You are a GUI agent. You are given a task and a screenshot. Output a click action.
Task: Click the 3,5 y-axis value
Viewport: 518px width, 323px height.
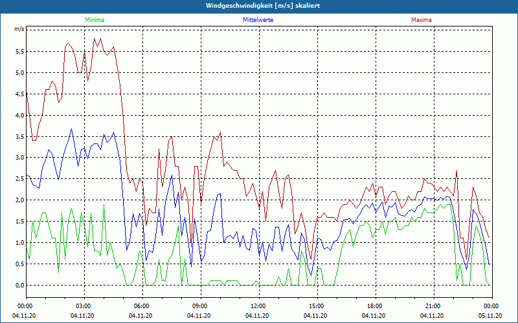20,136
